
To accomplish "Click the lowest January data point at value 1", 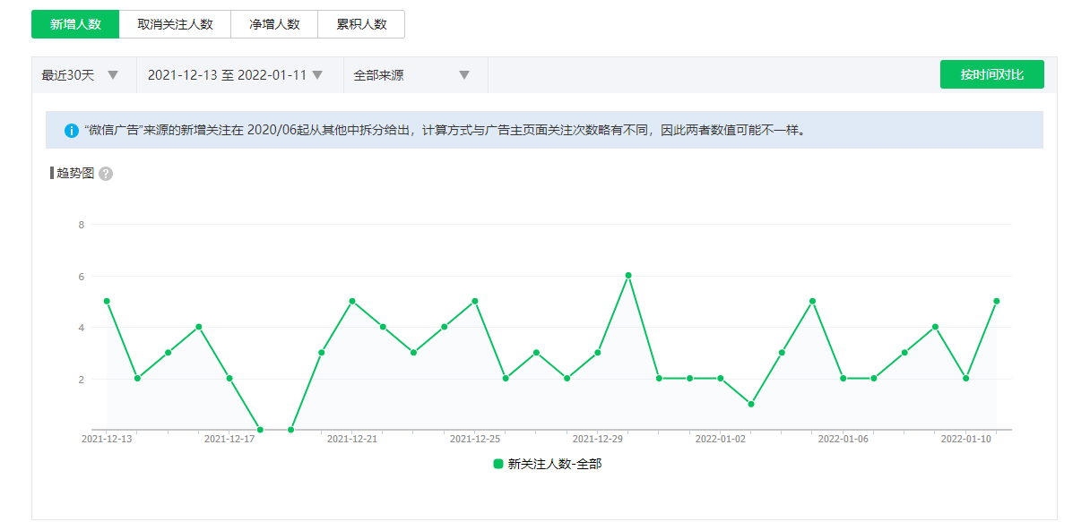I will click(x=751, y=404).
